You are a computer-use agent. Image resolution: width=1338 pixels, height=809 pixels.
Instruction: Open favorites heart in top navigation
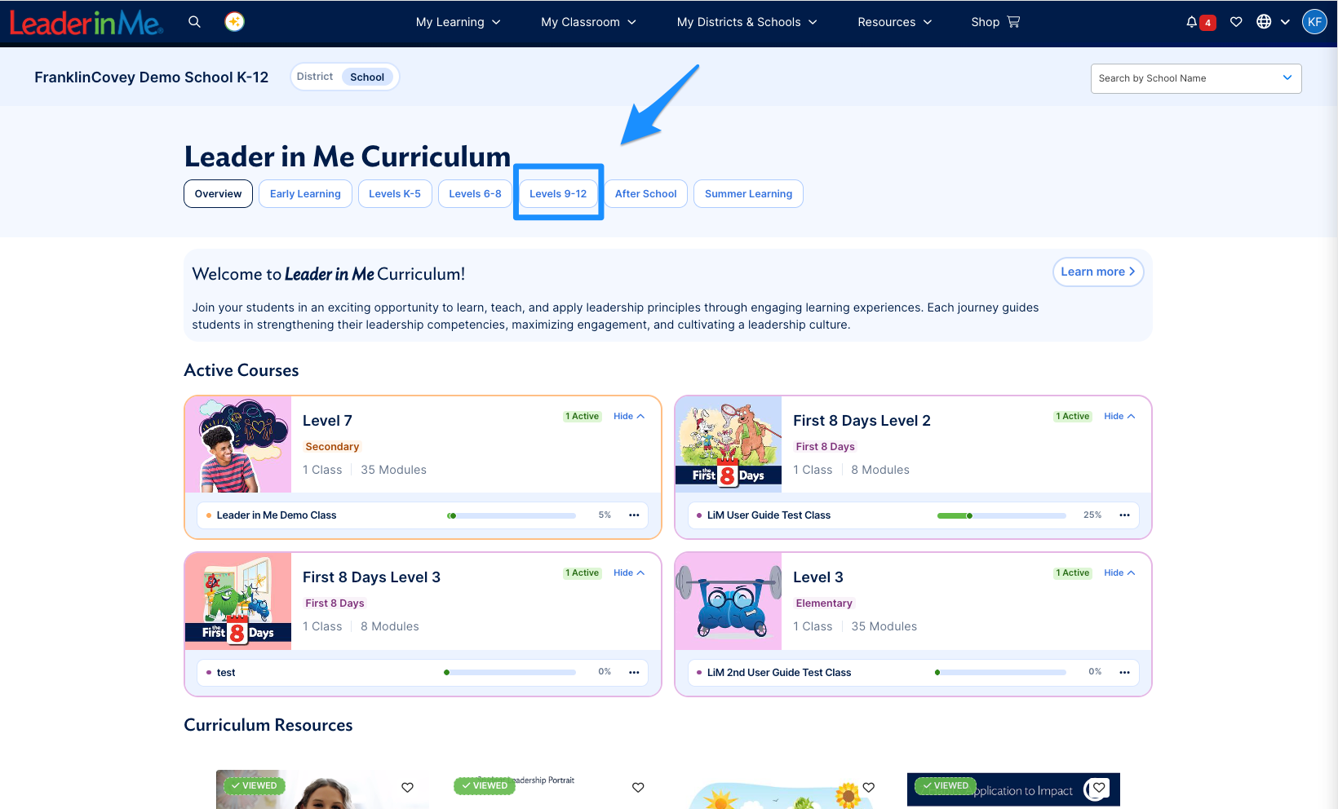pyautogui.click(x=1236, y=22)
